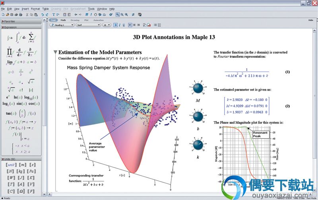Click the document scrollbar up arrow
This screenshot has height=200, width=318.
point(314,31)
